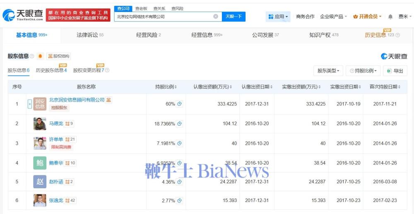The image size is (414, 214).
Task: Click 张逸龙 avatar photo
Action: tap(40, 200)
